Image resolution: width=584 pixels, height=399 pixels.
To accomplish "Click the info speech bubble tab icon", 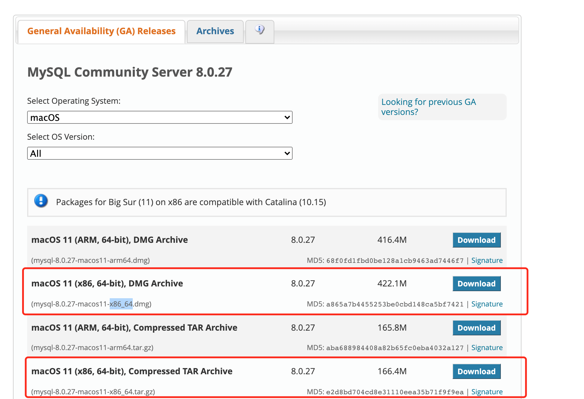I will pyautogui.click(x=260, y=30).
